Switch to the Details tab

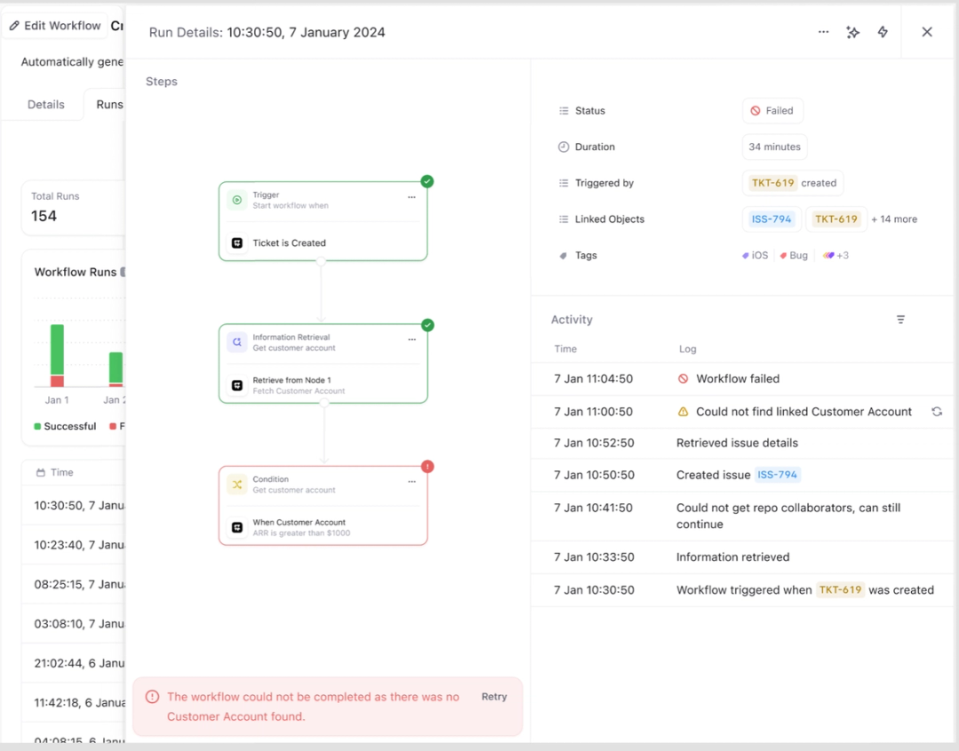46,105
